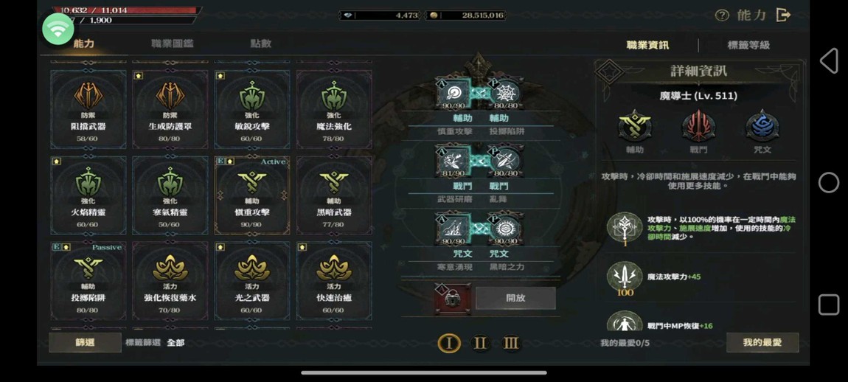Image resolution: width=848 pixels, height=382 pixels.
Task: Tap the exit icon beside 能力
Action: (x=783, y=15)
